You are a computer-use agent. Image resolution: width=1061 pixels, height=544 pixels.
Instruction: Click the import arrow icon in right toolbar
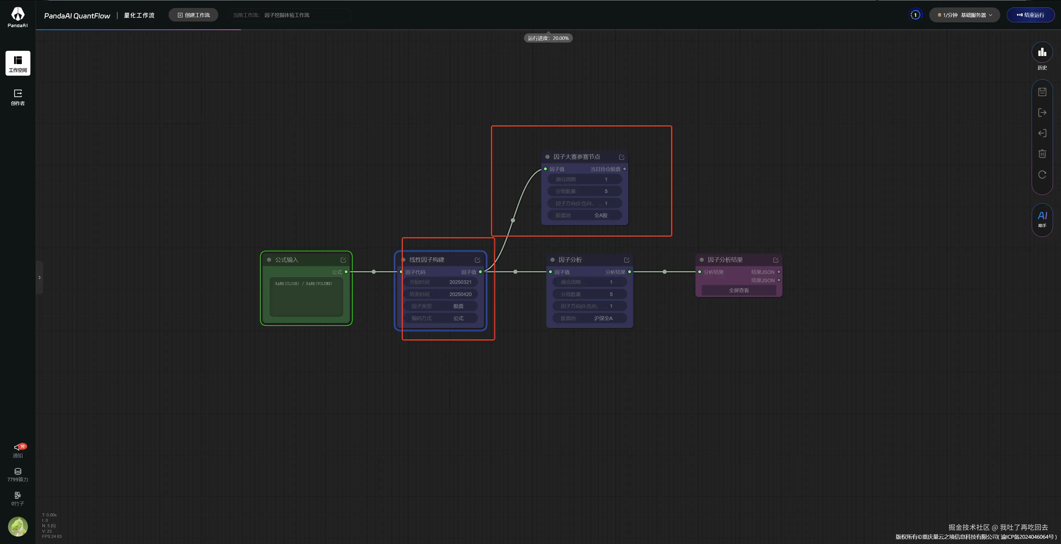tap(1042, 133)
